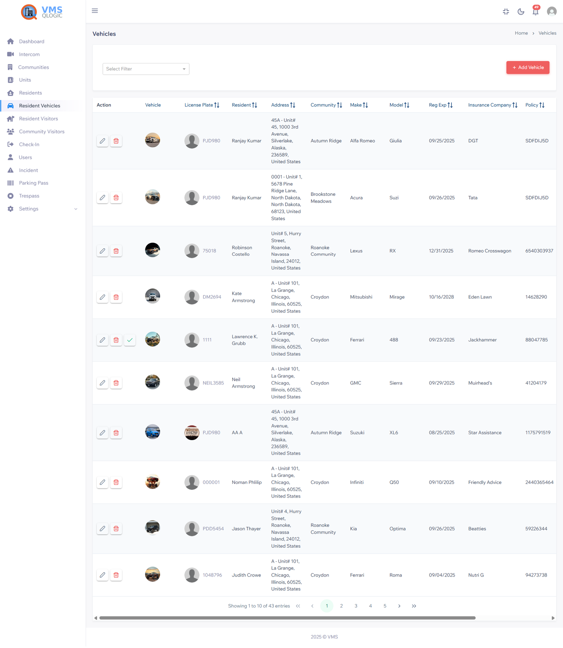Screen dimensions: 563x648
Task: Open the Home breadcrumb link
Action: 521,33
